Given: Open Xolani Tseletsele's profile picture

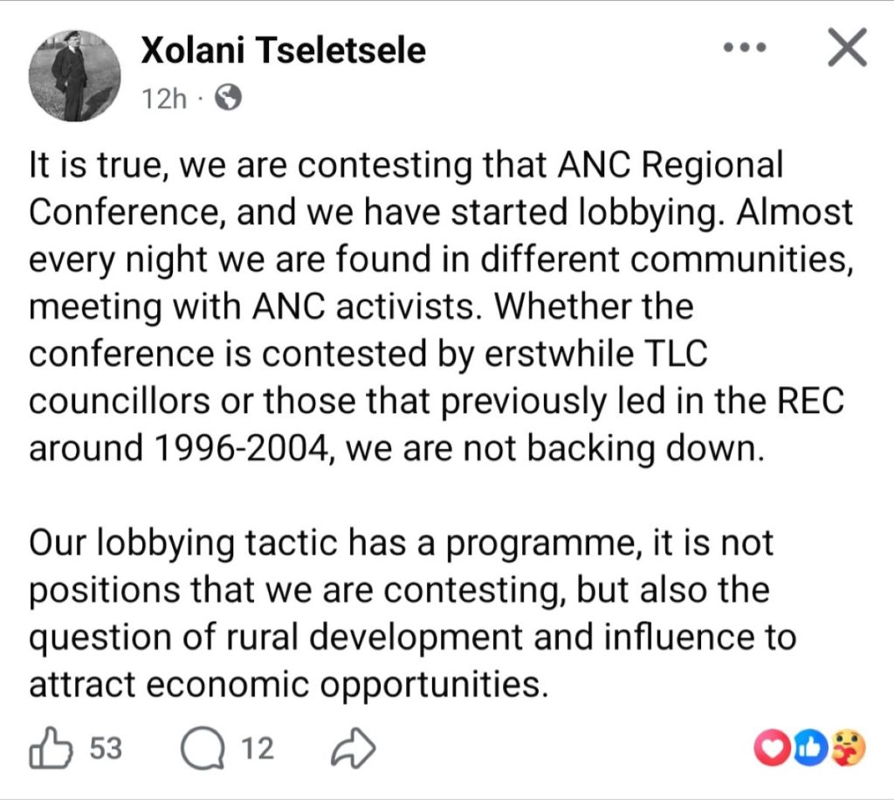Looking at the screenshot, I should [74, 75].
